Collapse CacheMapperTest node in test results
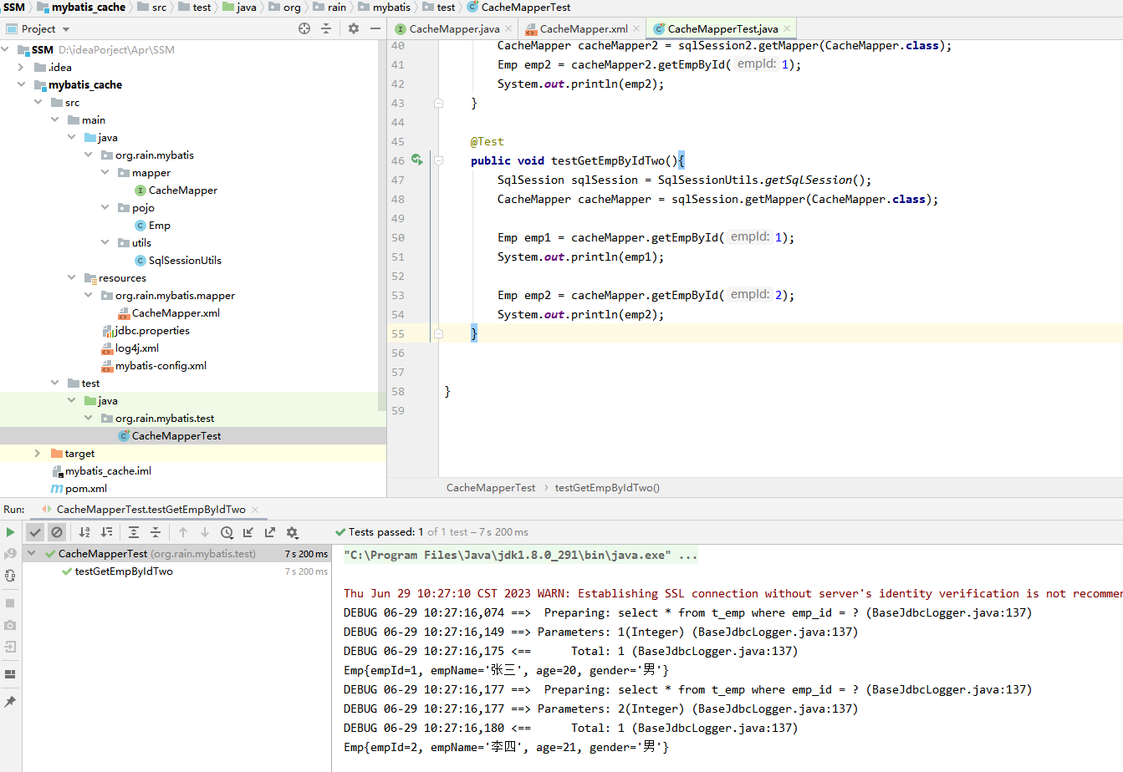 click(x=32, y=553)
